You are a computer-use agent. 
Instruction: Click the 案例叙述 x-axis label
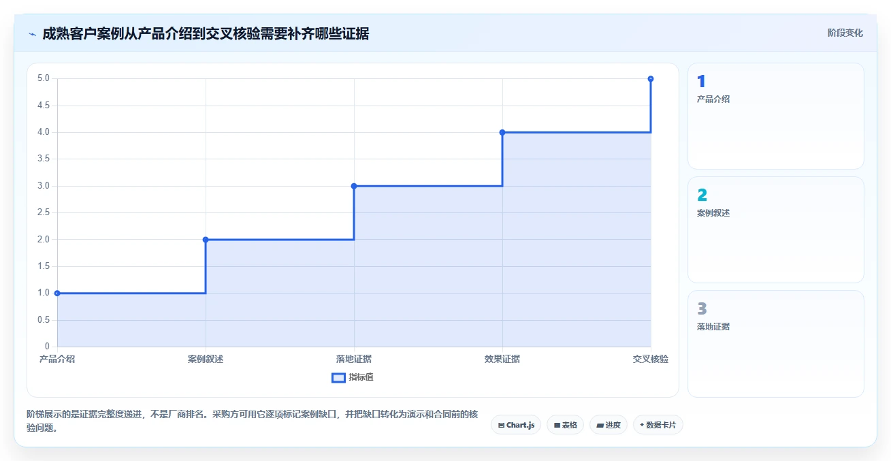pos(206,359)
